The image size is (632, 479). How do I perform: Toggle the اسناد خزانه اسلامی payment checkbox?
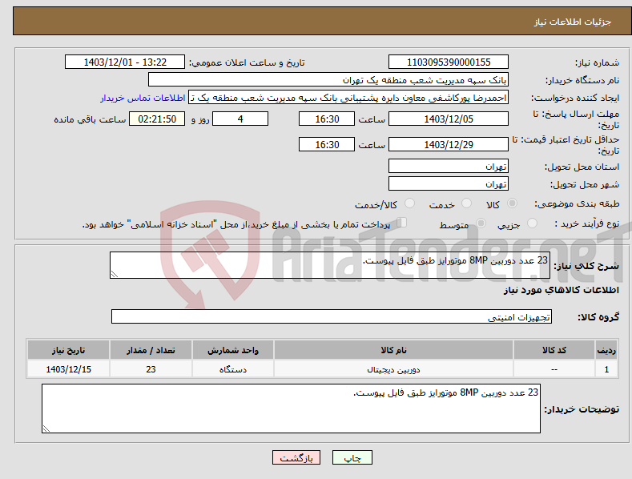pyautogui.click(x=402, y=222)
